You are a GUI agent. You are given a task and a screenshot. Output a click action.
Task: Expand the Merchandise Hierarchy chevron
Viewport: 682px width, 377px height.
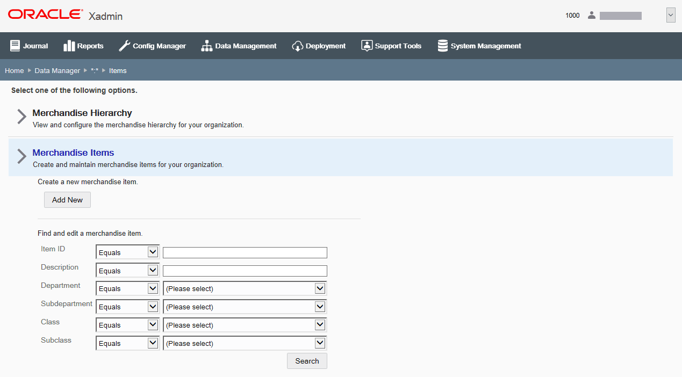click(x=21, y=117)
